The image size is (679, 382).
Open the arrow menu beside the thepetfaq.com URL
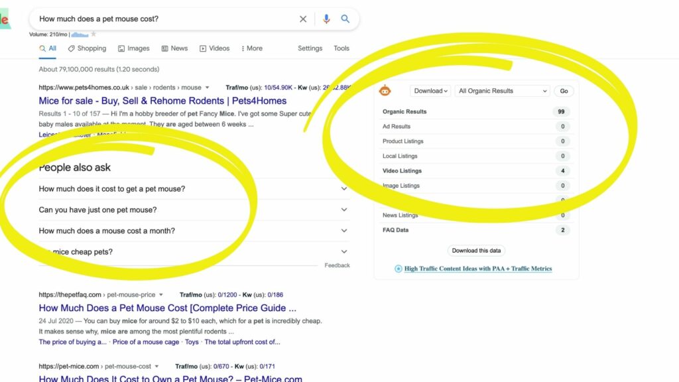tap(161, 295)
